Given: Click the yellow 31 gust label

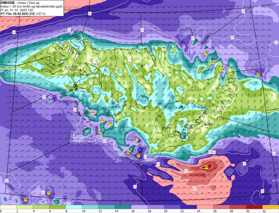Looking at the screenshot, I should pyautogui.click(x=49, y=193).
